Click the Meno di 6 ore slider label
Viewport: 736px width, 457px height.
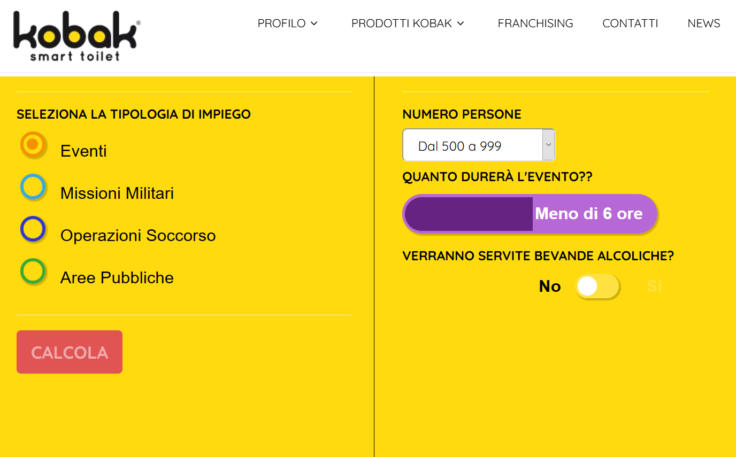[589, 214]
